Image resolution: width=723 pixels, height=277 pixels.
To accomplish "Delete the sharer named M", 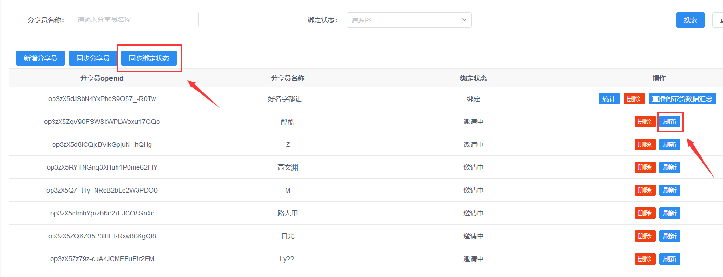I will point(645,190).
